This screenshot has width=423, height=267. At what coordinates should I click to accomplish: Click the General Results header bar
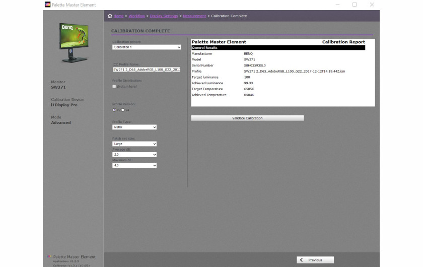[x=278, y=47]
